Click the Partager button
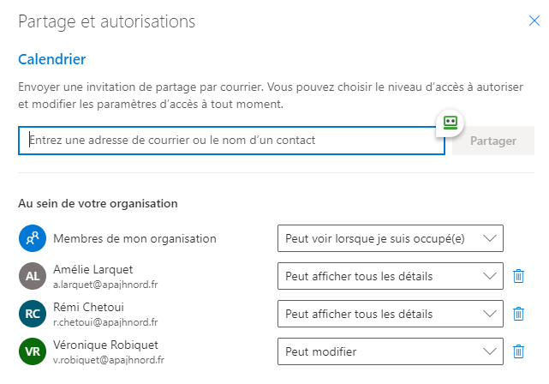This screenshot has height=384, width=549. [493, 141]
